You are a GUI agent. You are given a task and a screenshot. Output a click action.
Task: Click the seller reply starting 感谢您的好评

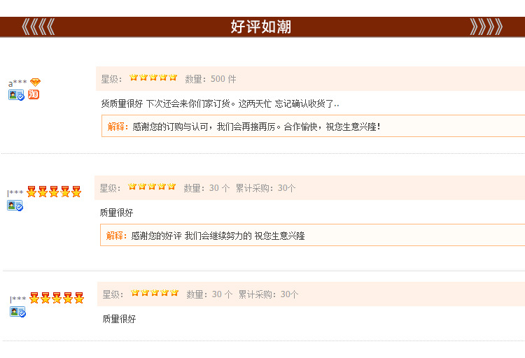[x=218, y=236]
